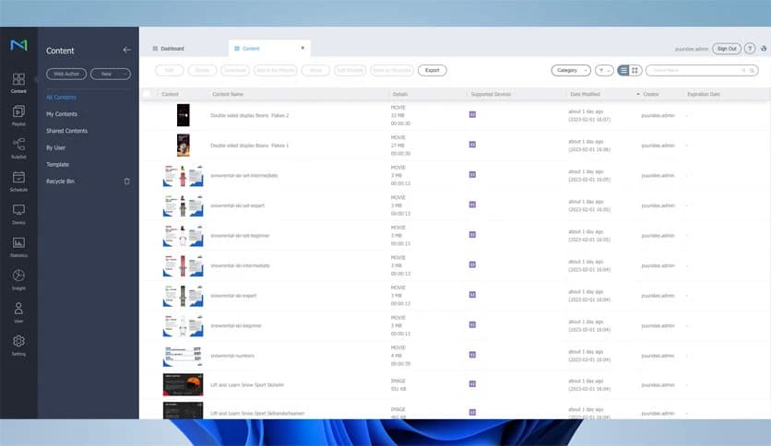This screenshot has height=446, width=771.
Task: Open thumbnail of snowrental-ski-set-expert
Action: 183,205
